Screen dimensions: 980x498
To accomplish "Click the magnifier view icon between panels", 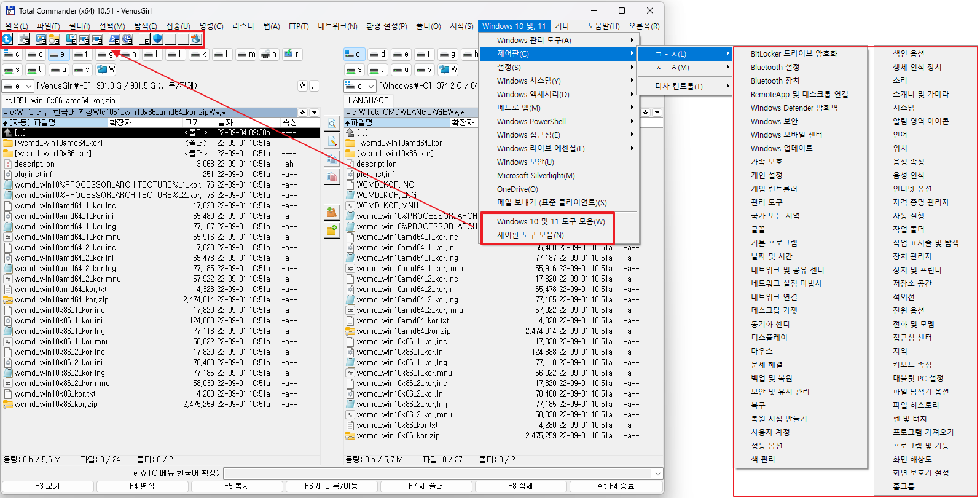I will (332, 124).
